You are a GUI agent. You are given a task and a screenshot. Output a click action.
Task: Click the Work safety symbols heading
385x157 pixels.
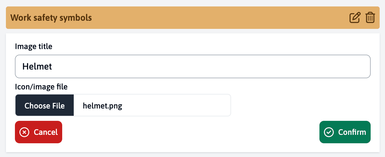51,18
